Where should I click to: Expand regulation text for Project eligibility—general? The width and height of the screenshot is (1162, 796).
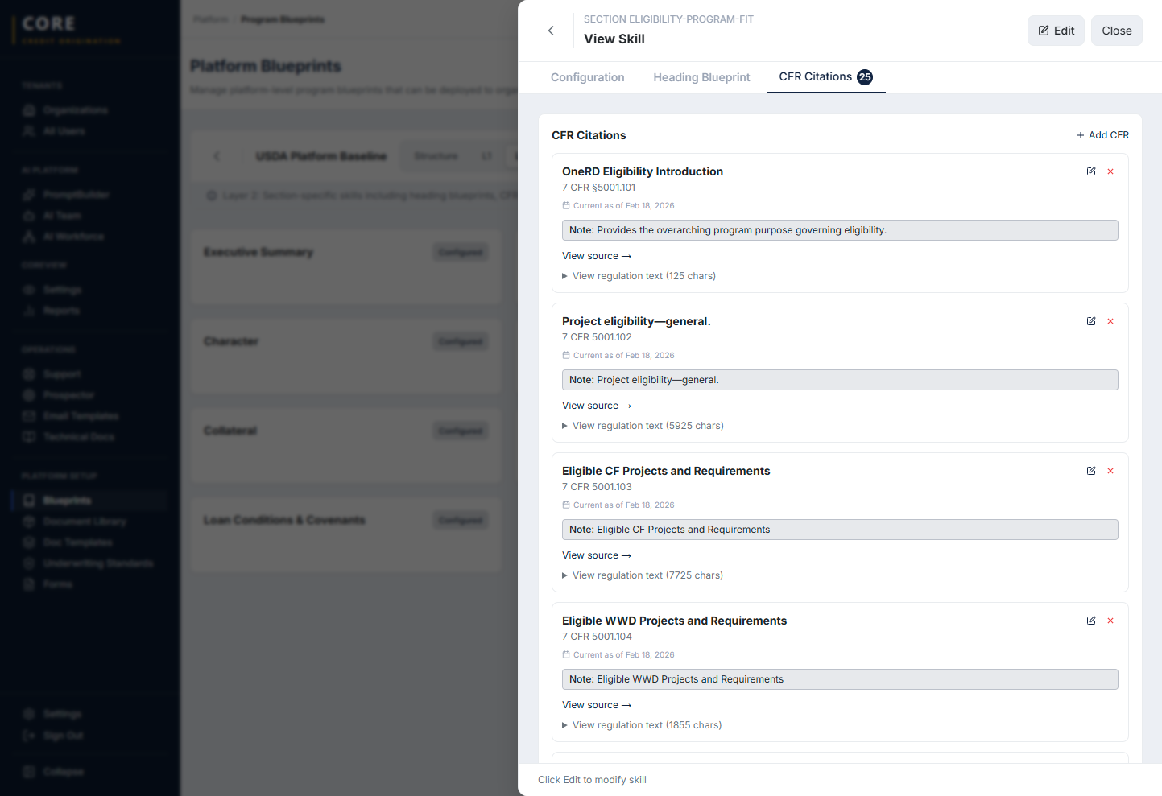(642, 425)
